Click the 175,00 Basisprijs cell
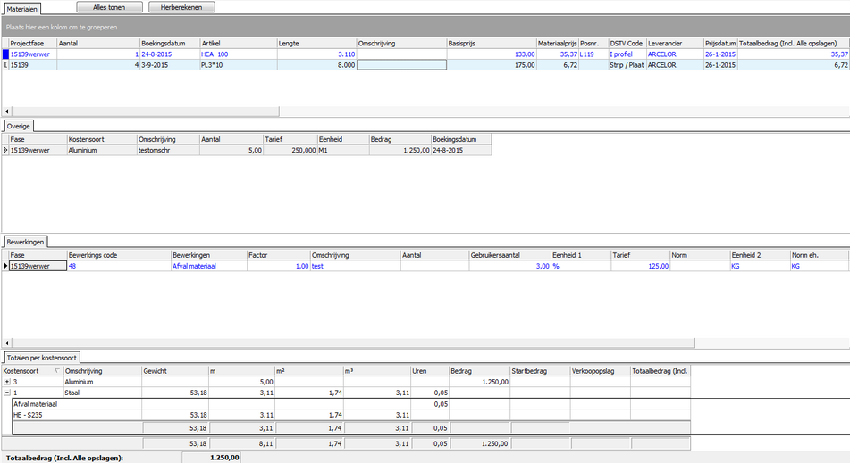850x463 pixels. pyautogui.click(x=492, y=65)
